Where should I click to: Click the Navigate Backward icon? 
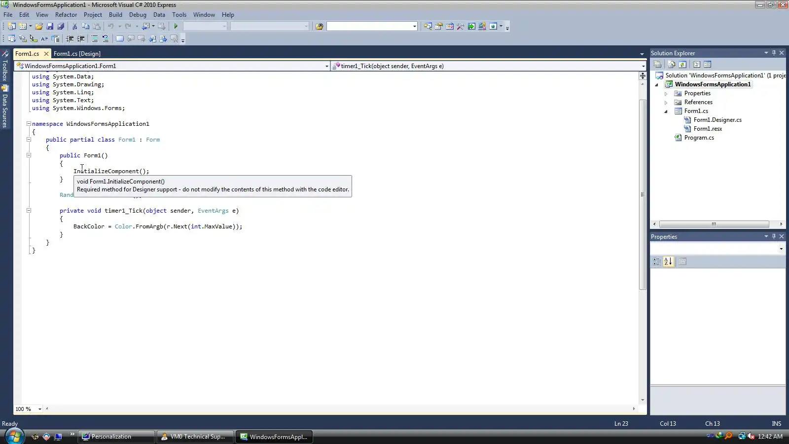click(146, 26)
